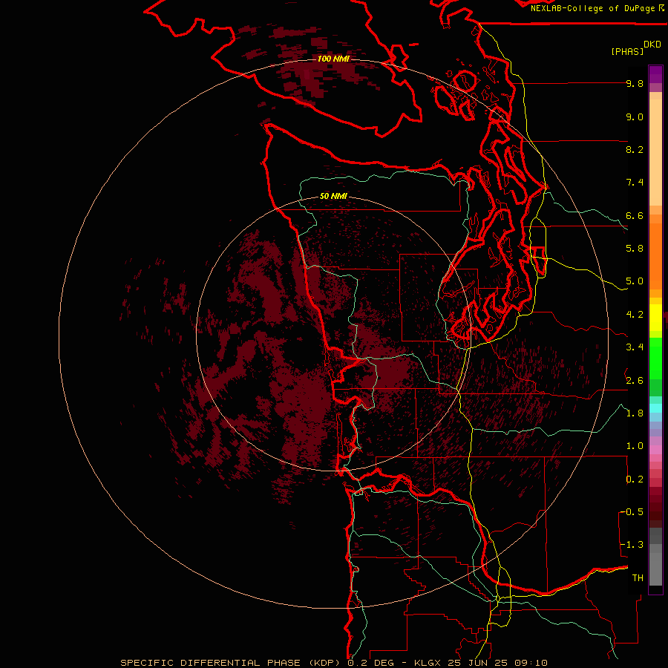Pick the cyan color bar segment near 1.8
This screenshot has width=668, height=668.
(655, 408)
